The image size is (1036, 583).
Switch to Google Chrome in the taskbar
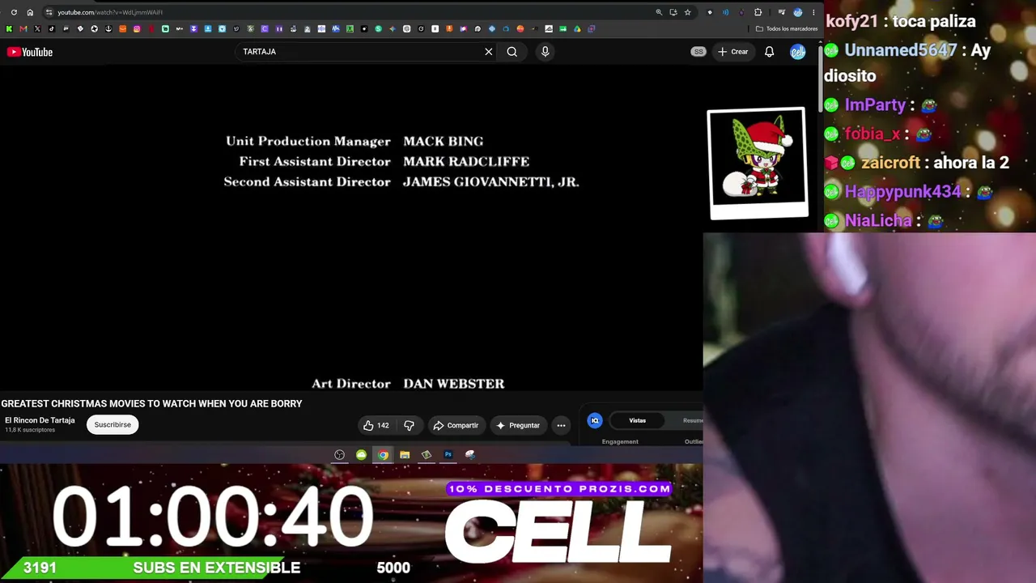[383, 455]
